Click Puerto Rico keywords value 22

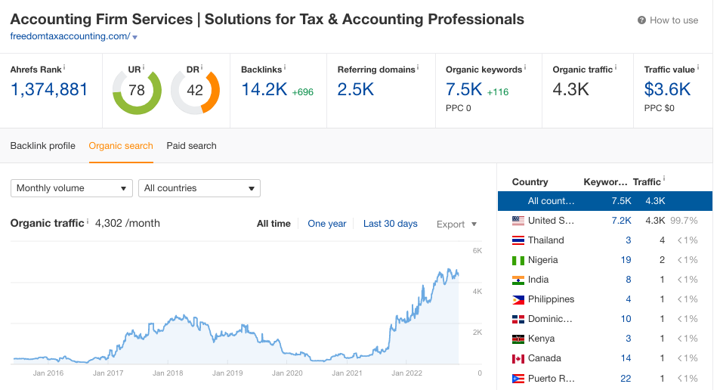click(x=626, y=379)
